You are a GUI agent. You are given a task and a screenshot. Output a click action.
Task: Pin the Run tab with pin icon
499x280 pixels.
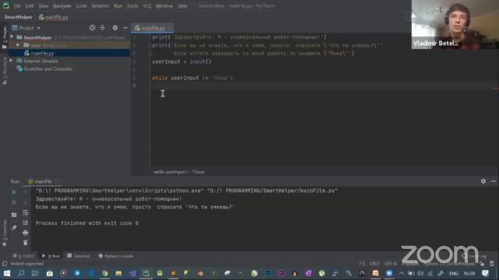point(14,228)
